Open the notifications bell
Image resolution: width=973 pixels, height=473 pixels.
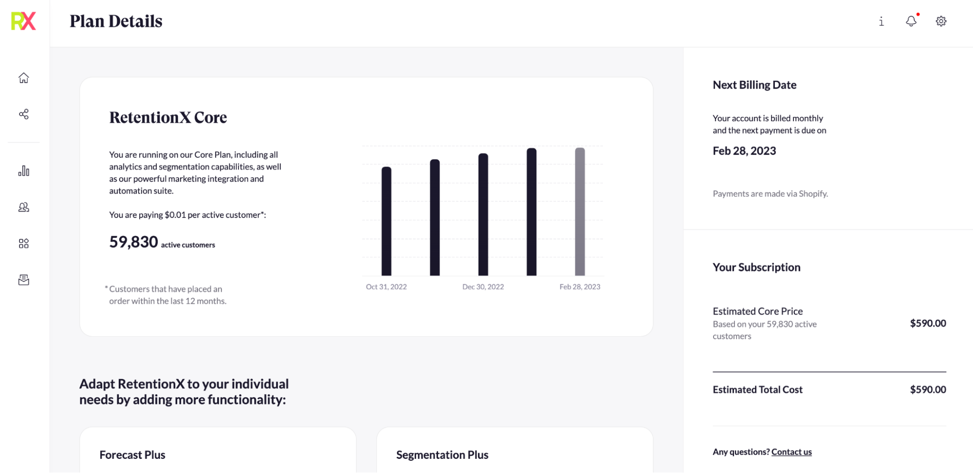pos(911,21)
